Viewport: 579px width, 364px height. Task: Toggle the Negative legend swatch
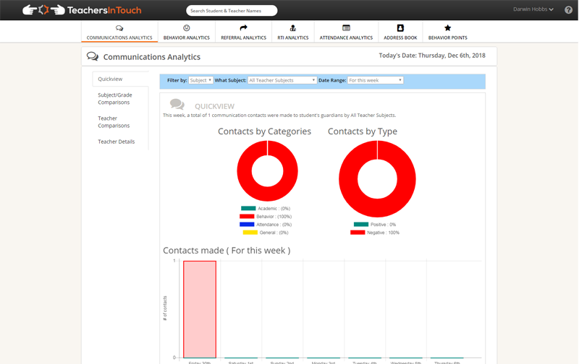[x=358, y=233]
